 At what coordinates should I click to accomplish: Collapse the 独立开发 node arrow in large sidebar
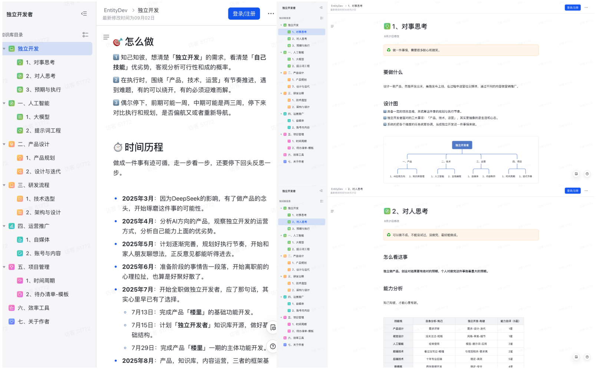pos(4,49)
